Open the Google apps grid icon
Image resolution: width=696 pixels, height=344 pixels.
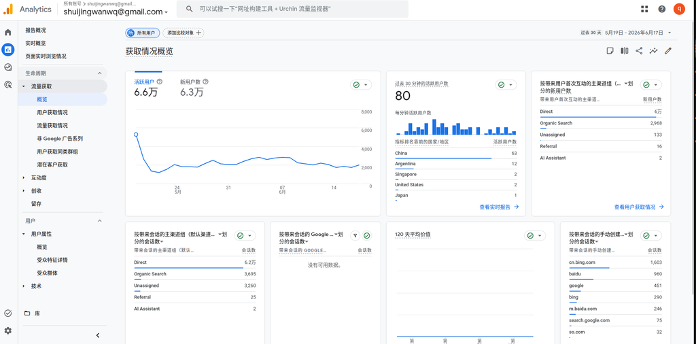coord(644,9)
